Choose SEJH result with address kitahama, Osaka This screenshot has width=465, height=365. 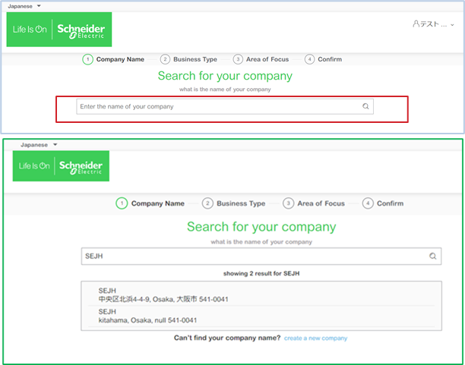pyautogui.click(x=261, y=316)
